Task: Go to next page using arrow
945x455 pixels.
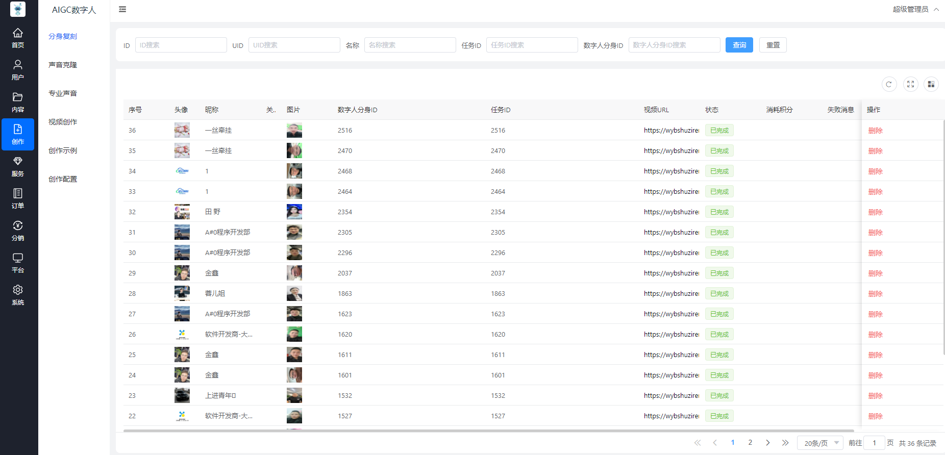Action: [x=767, y=443]
